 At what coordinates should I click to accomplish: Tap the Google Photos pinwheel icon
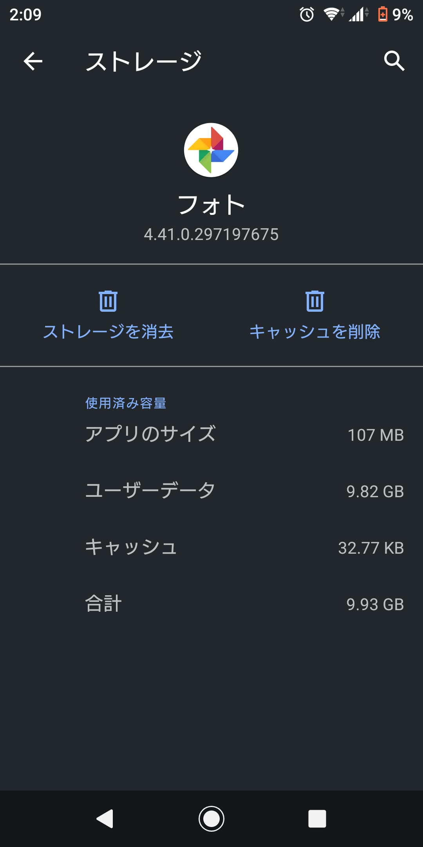point(211,150)
